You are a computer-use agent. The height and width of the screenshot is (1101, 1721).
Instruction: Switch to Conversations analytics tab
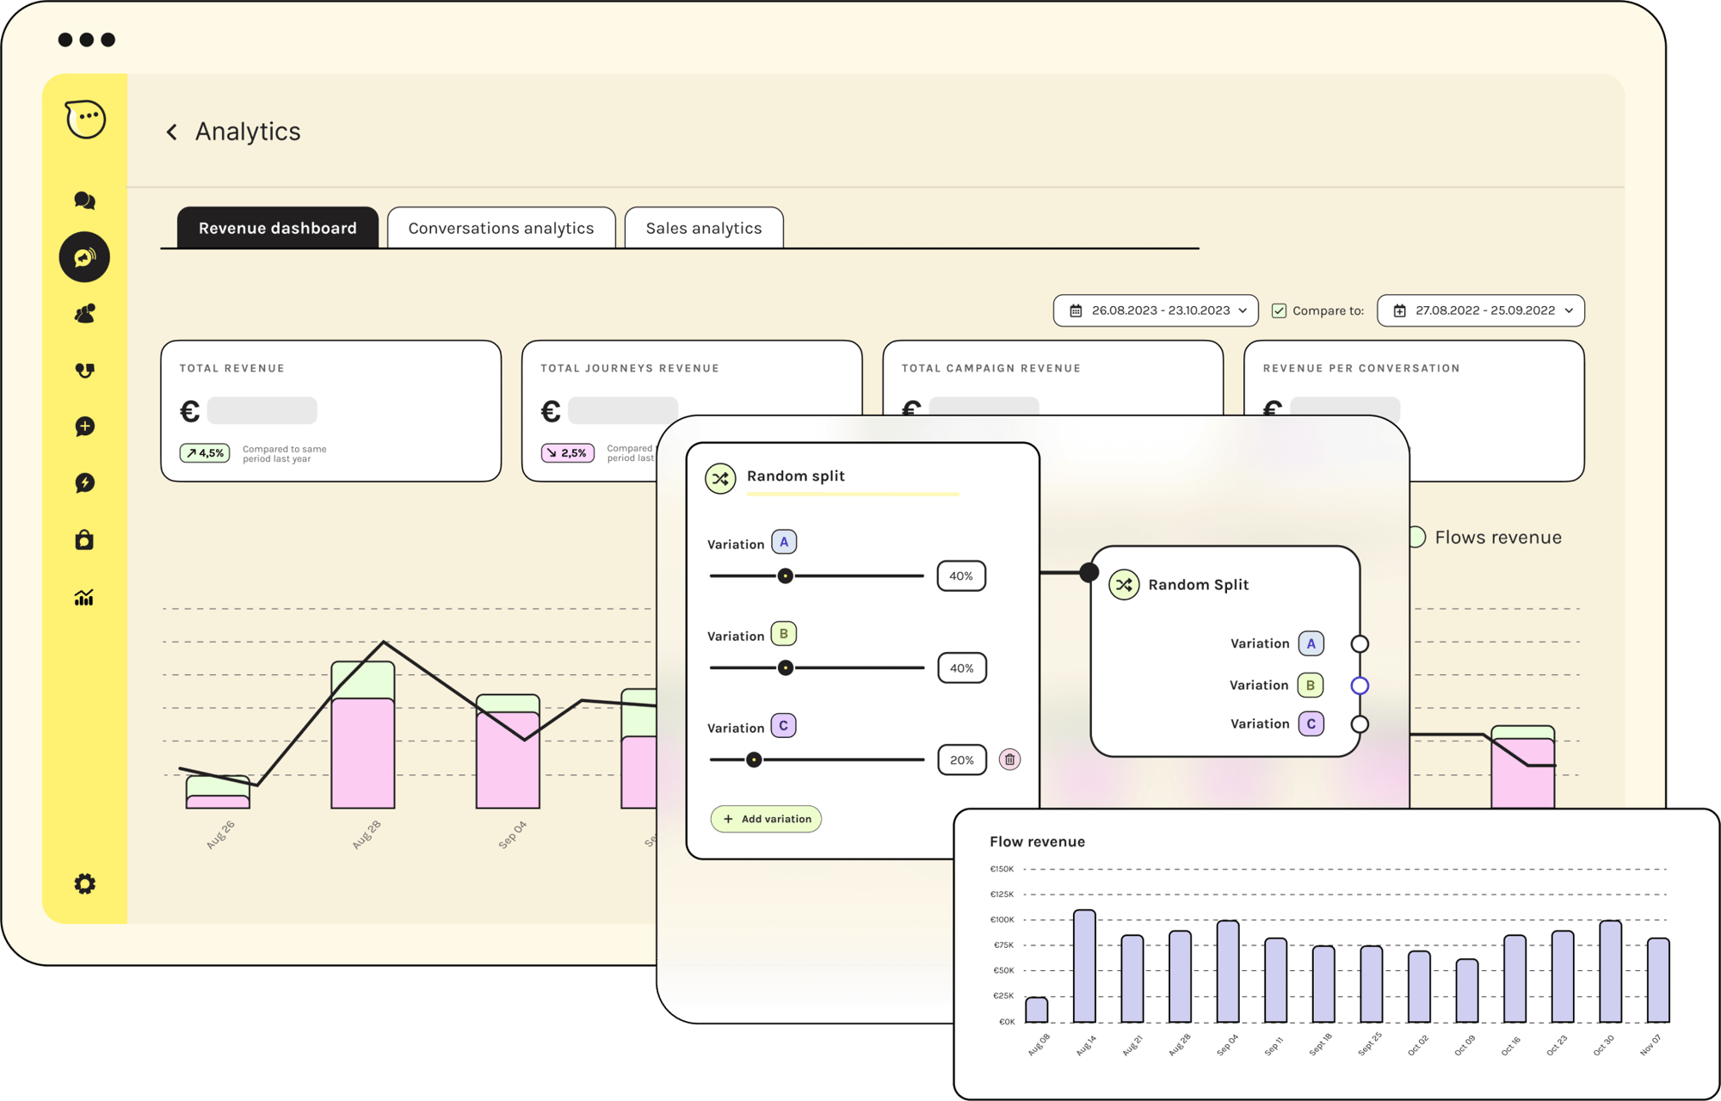[501, 228]
